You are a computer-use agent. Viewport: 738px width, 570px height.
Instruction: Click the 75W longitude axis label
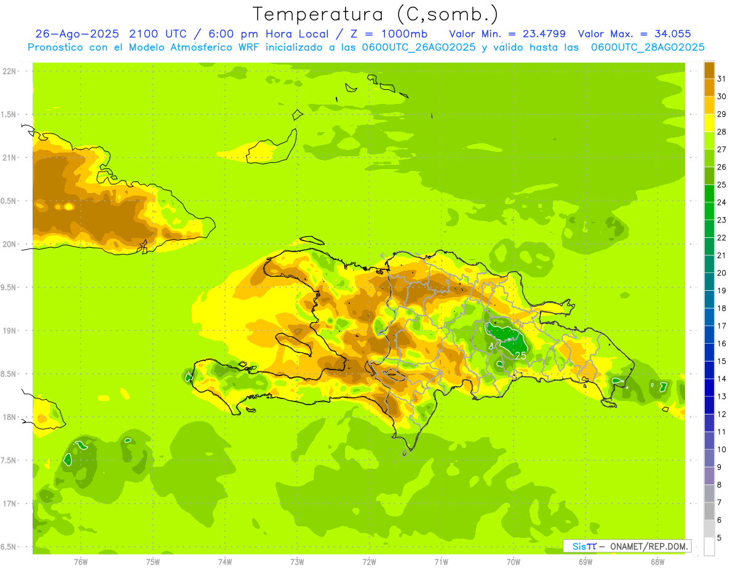point(153,561)
